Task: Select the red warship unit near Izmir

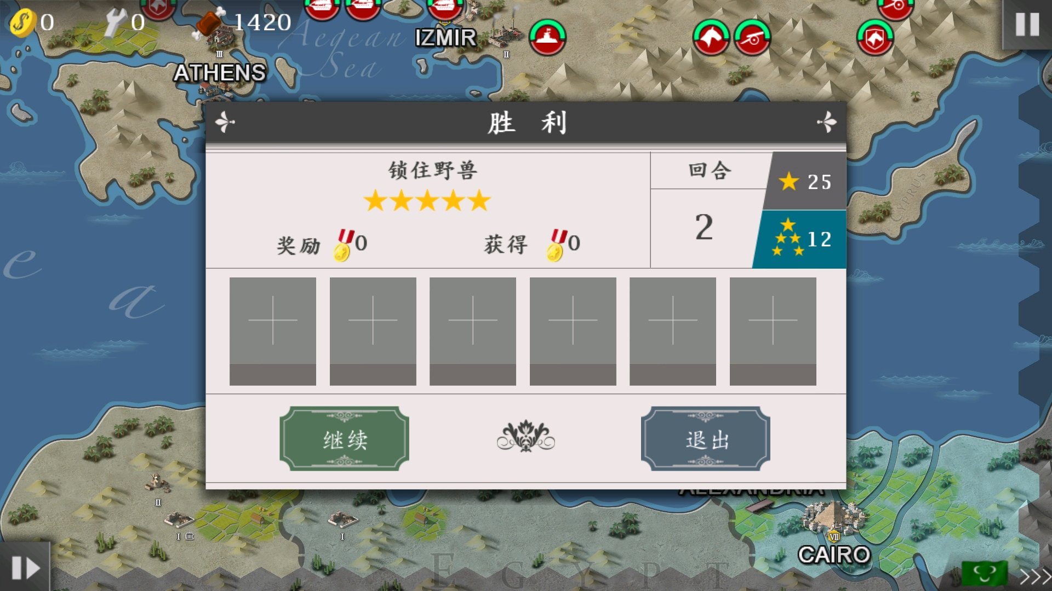Action: pos(547,37)
